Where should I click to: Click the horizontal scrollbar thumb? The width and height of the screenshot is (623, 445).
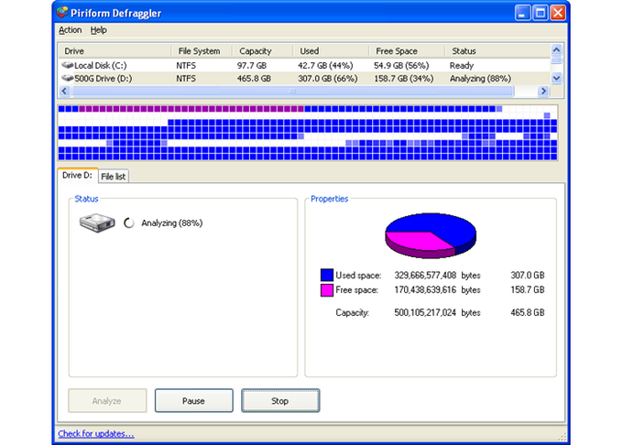[292, 92]
